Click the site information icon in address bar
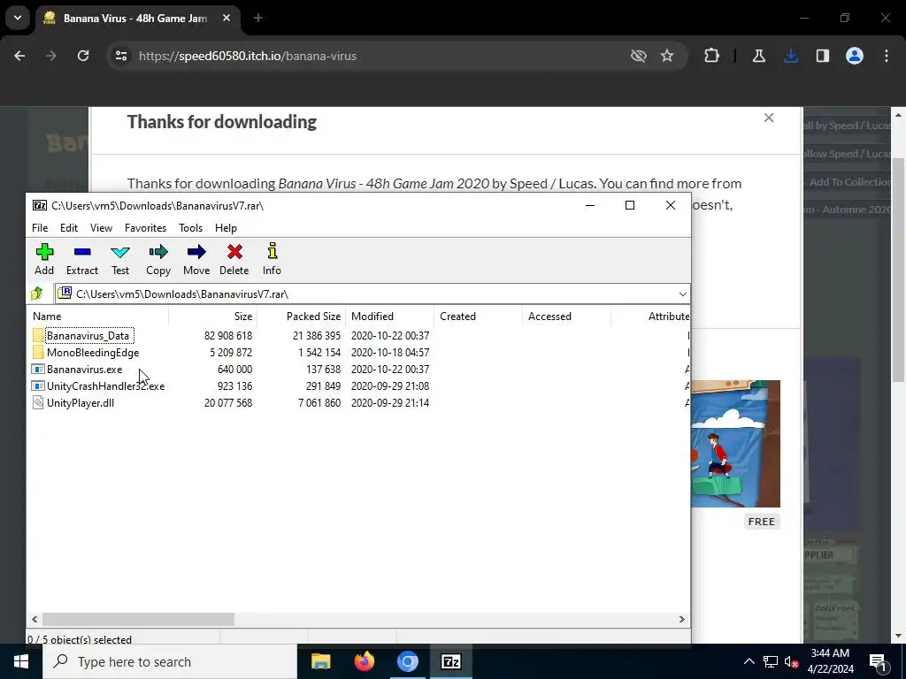906x679 pixels. point(120,56)
